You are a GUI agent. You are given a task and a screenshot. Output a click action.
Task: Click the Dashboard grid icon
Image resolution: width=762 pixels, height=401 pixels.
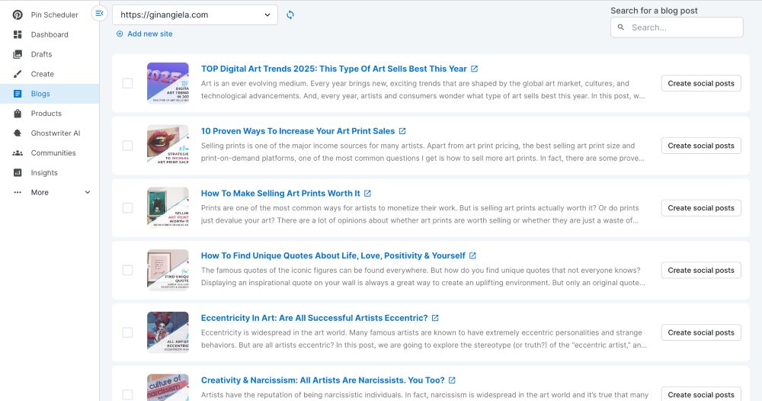[x=18, y=34]
